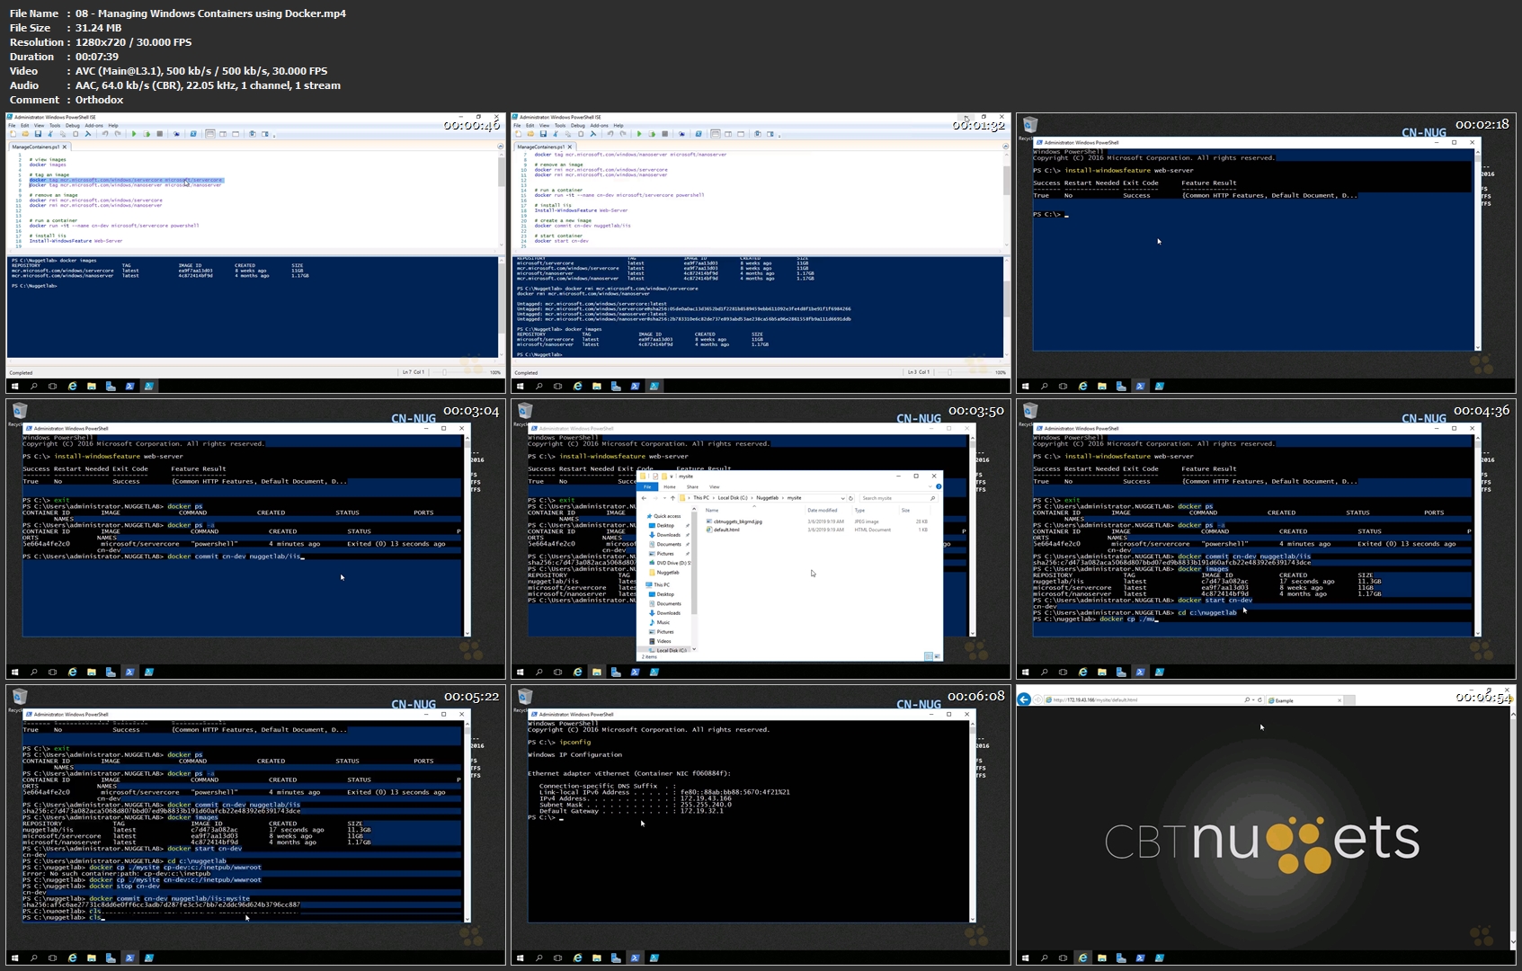This screenshot has height=971, width=1522.
Task: Click Start button in 00:00:46 frame taskbar
Action: tap(15, 386)
